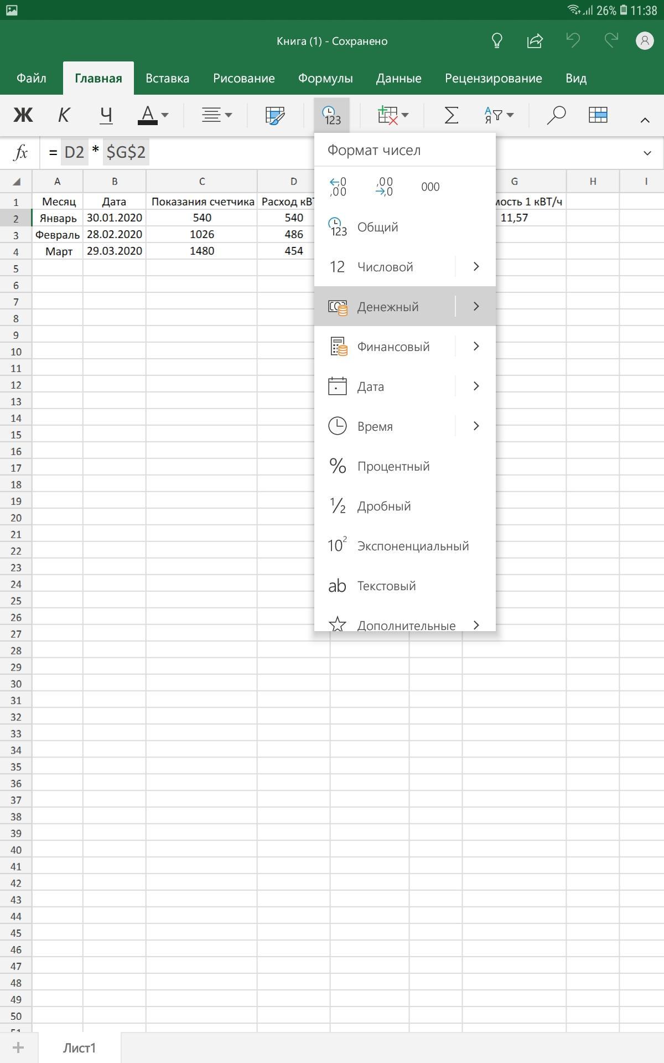Toggle italic formatting (К)
Viewport: 664px width, 1063px height.
[64, 115]
